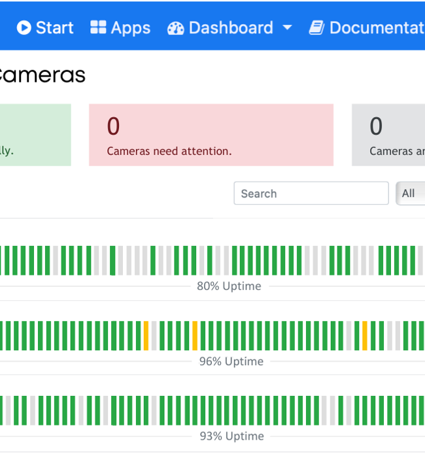Open the Documentation link in navbar
Screen dimensions: 425x456
[367, 27]
